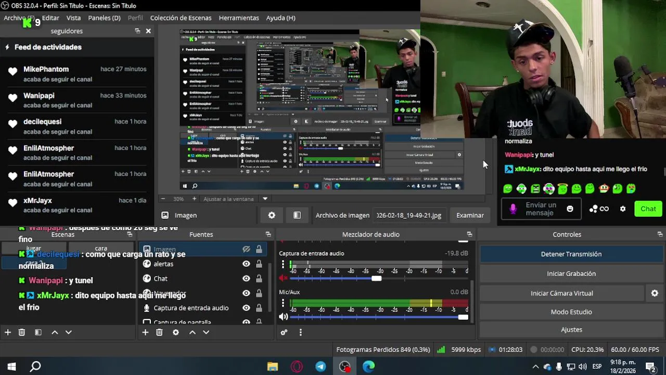666x375 pixels.
Task: Open emoji picker in chat message box
Action: [570, 209]
